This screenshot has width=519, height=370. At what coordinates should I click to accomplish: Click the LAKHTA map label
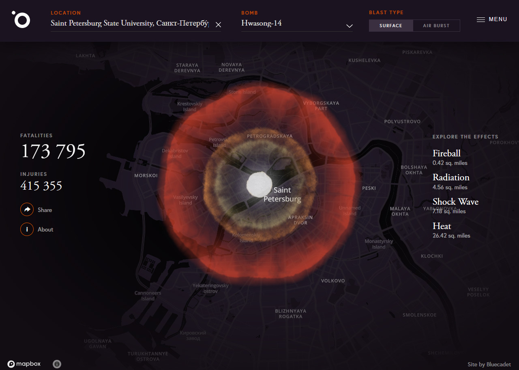pyautogui.click(x=86, y=56)
